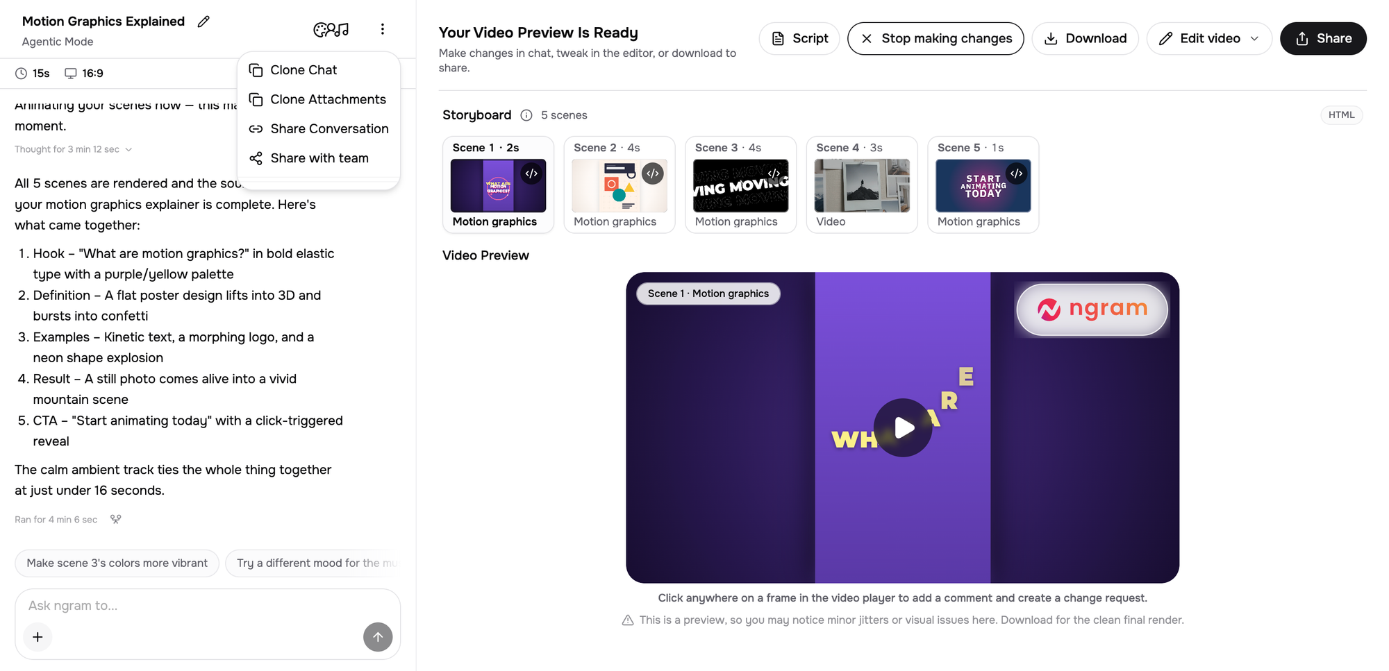Click the pencil icon to rename the project
This screenshot has width=1389, height=671.
click(203, 22)
